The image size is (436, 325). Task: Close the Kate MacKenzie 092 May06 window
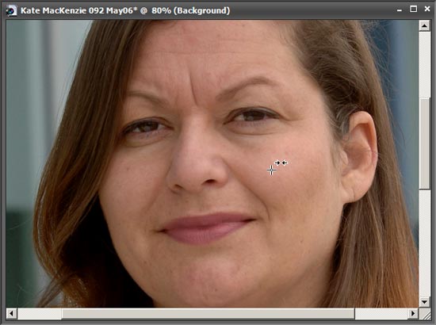427,10
